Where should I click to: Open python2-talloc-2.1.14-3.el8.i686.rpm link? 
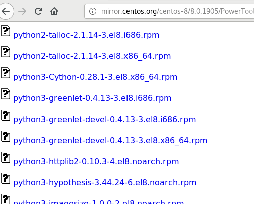[x=86, y=35]
